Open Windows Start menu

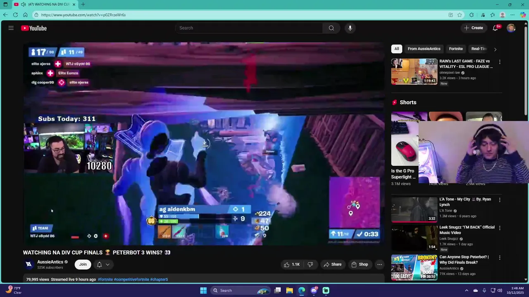203,290
